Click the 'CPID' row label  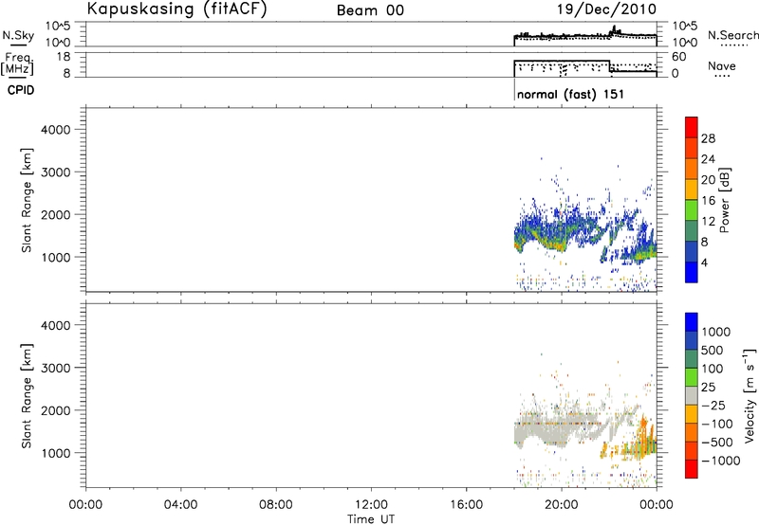pyautogui.click(x=21, y=90)
